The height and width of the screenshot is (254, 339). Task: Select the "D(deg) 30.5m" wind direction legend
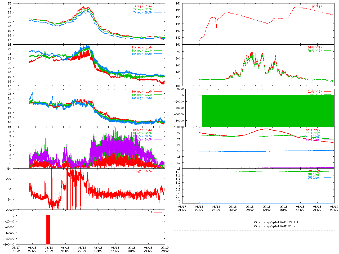(x=142, y=171)
